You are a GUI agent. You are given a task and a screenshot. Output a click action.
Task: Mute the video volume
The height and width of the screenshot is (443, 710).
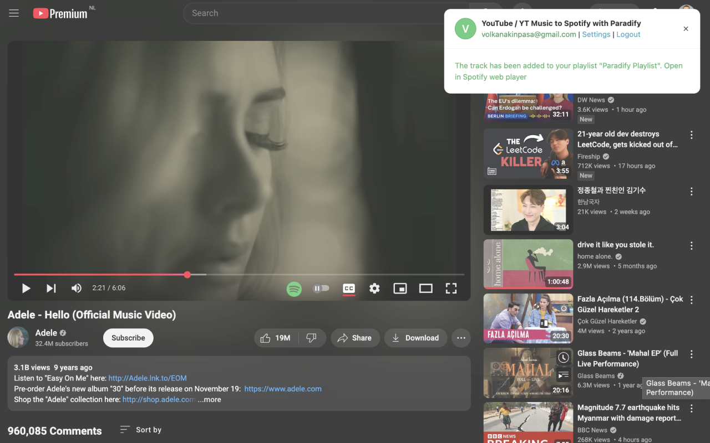(x=77, y=288)
